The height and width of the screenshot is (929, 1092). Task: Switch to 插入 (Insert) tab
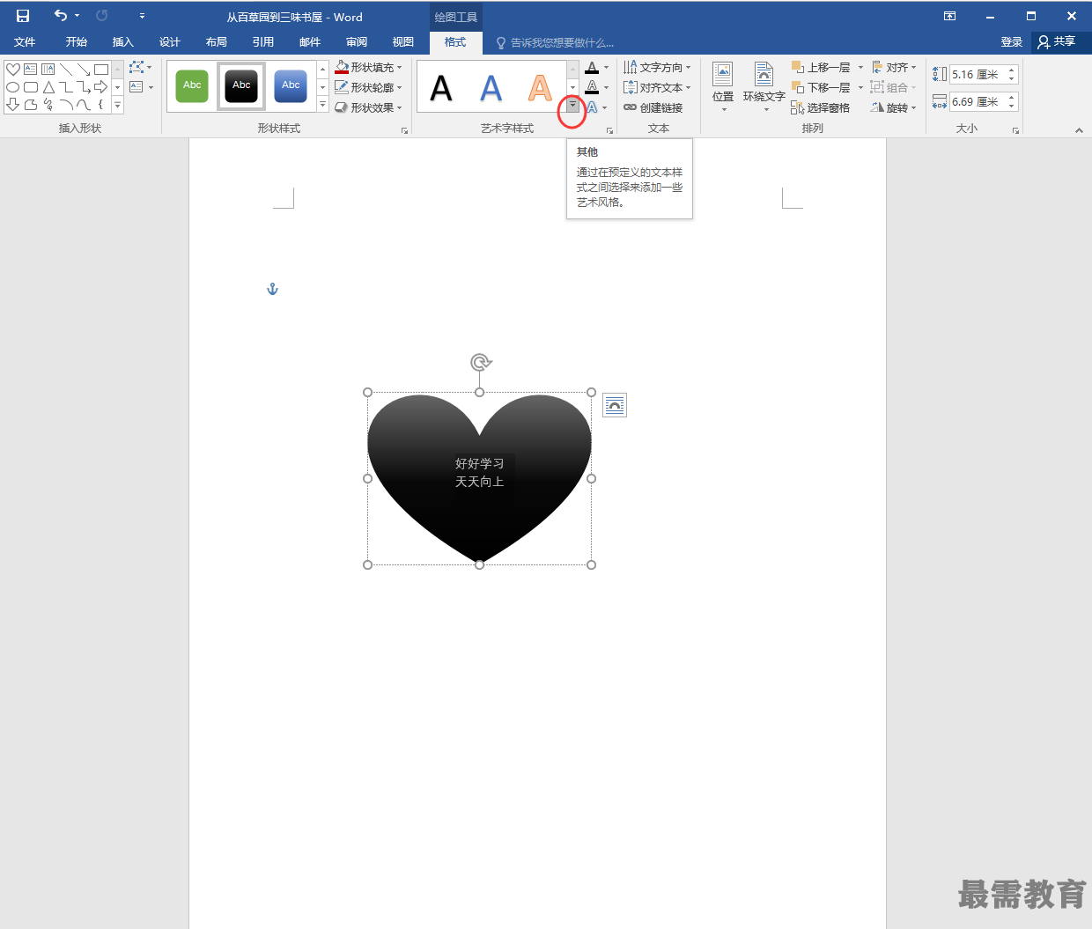click(123, 41)
